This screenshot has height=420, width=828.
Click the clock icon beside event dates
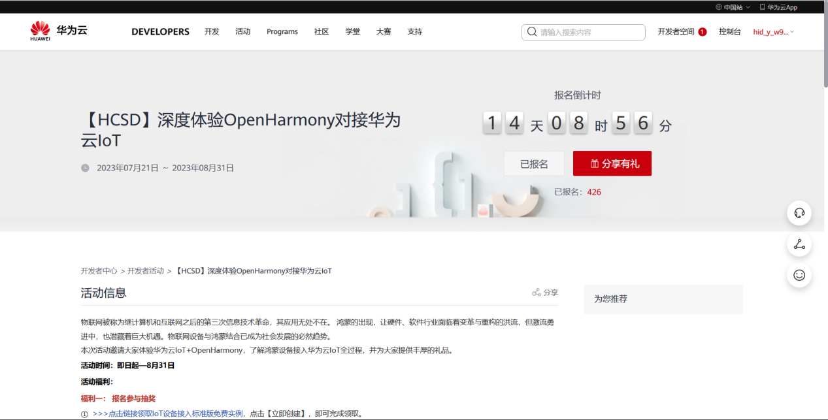pyautogui.click(x=85, y=168)
